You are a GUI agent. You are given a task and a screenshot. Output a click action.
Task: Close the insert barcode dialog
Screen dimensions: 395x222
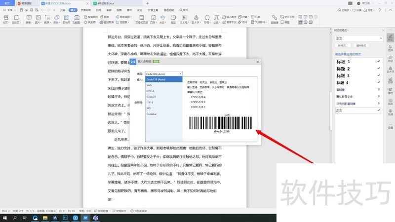pyautogui.click(x=257, y=62)
